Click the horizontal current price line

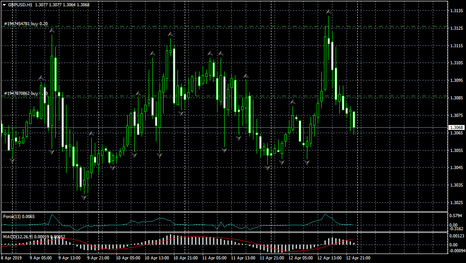pos(225,128)
